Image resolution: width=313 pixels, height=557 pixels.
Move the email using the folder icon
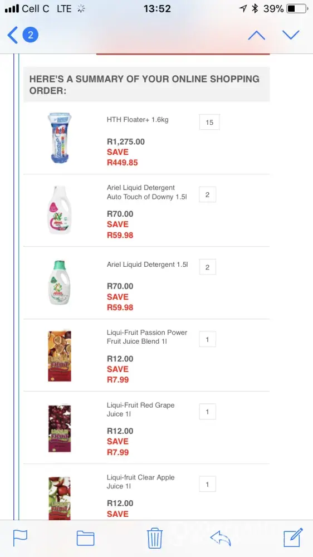(86, 538)
